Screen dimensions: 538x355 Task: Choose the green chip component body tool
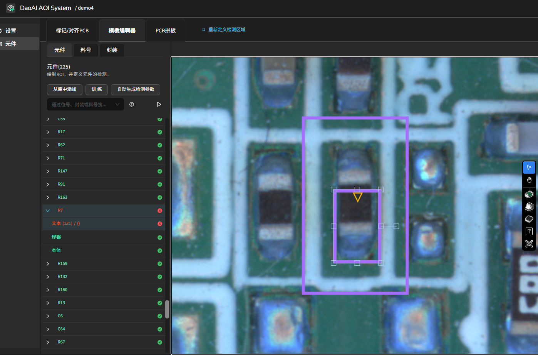click(x=529, y=194)
